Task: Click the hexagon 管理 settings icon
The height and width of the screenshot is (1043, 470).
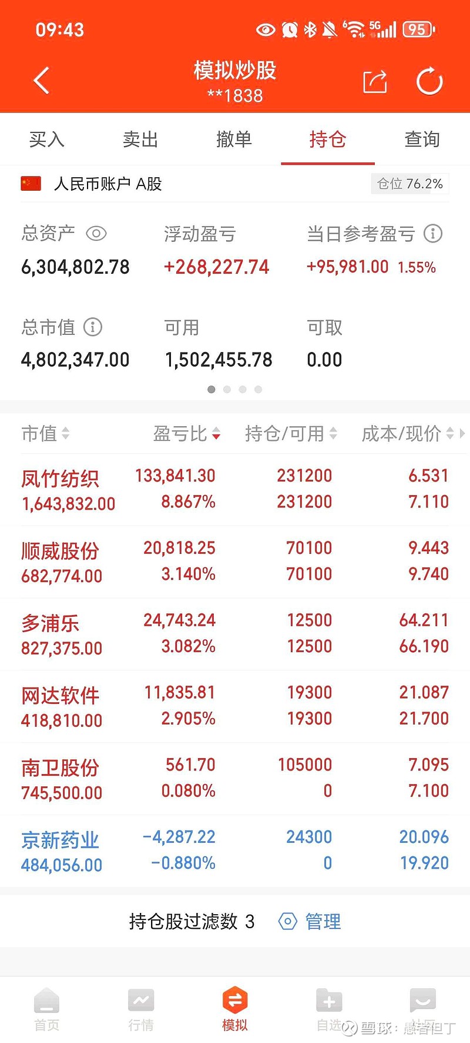Action: click(287, 921)
